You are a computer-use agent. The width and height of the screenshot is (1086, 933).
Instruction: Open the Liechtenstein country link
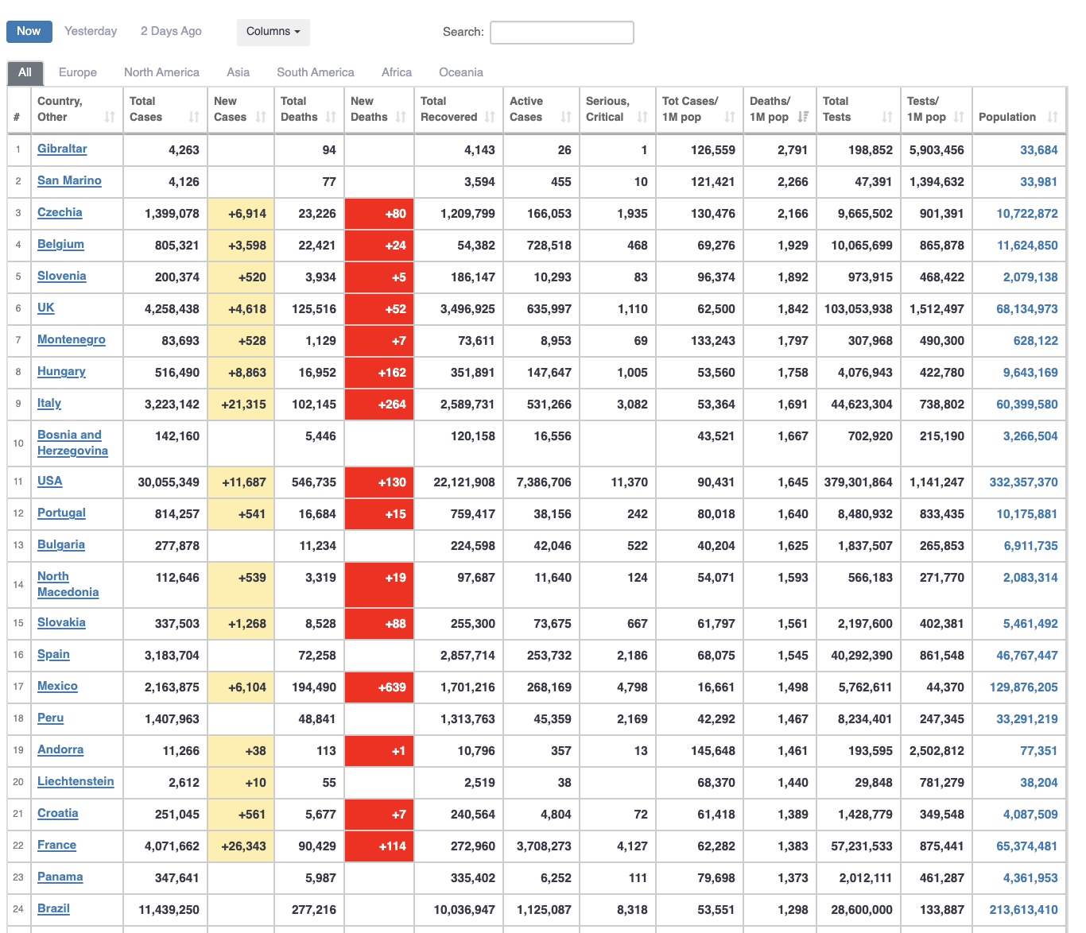pos(76,781)
